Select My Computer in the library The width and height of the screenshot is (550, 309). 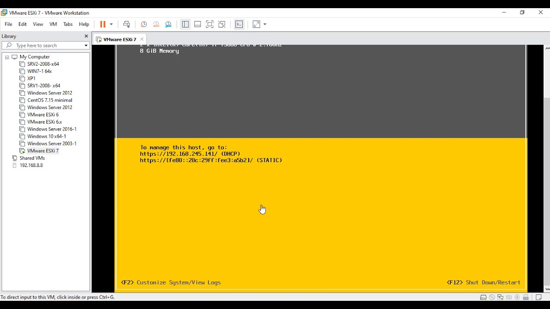pyautogui.click(x=34, y=57)
